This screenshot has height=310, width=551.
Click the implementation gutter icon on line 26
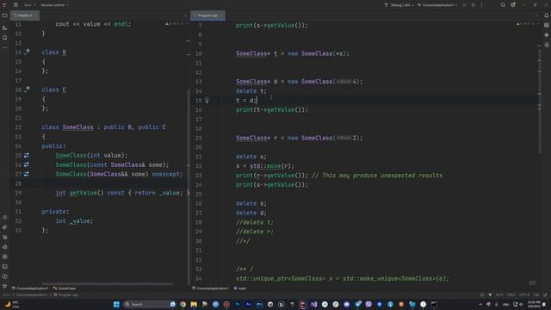pyautogui.click(x=27, y=164)
